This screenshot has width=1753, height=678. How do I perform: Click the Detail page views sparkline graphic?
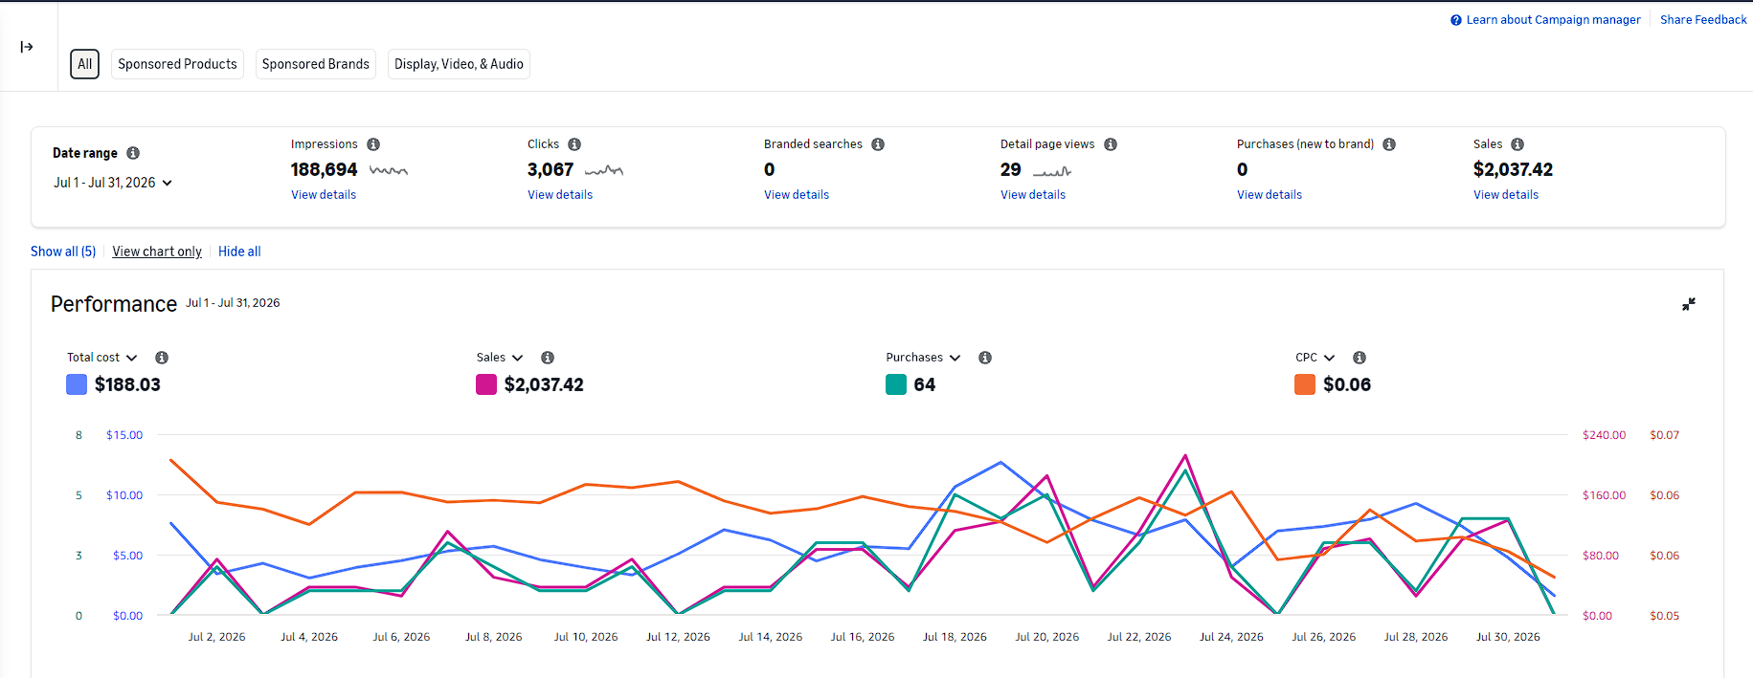[x=1052, y=171]
